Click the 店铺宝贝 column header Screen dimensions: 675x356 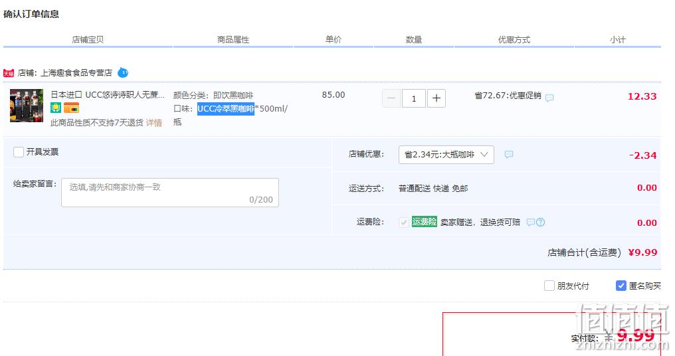88,40
